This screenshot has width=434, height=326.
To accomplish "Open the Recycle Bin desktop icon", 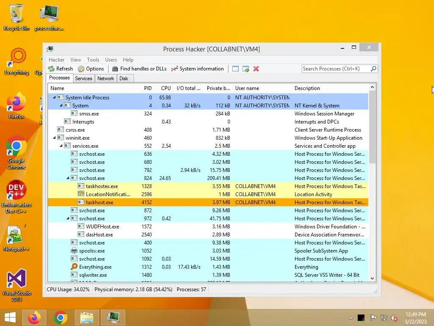I will [17, 17].
